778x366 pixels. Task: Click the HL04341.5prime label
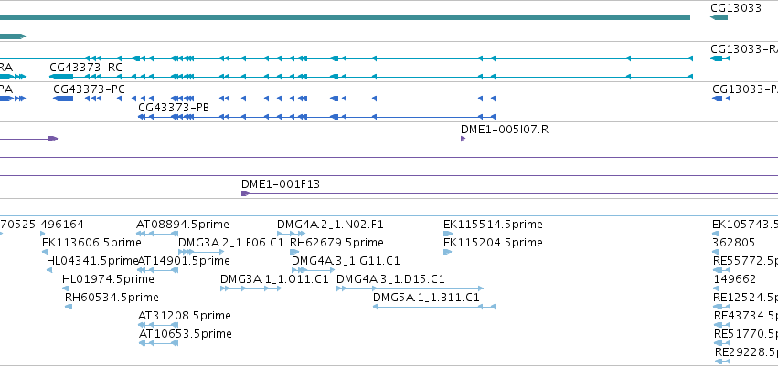pyautogui.click(x=92, y=261)
